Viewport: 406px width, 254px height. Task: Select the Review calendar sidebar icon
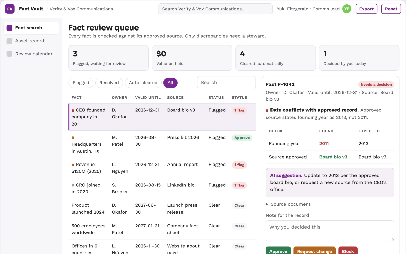coord(9,54)
